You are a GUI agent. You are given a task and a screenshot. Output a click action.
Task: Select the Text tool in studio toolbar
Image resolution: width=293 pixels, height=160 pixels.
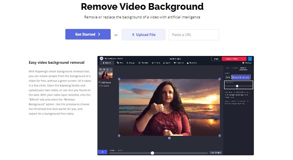[120, 63]
